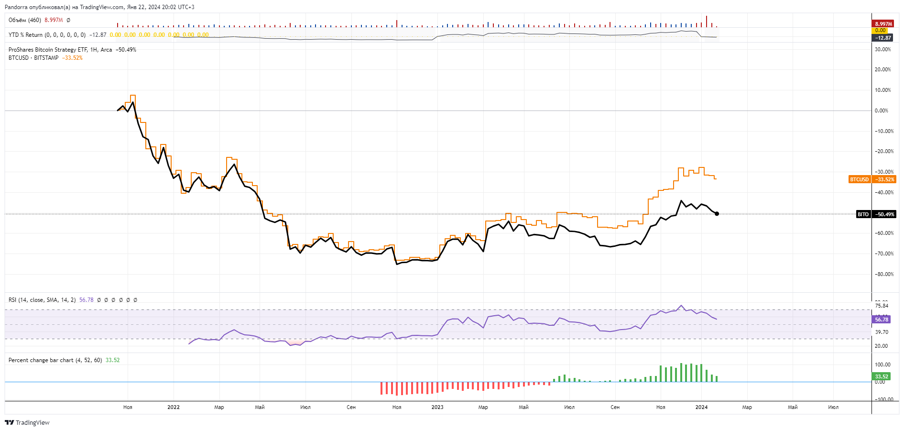Image resolution: width=904 pixels, height=431 pixels.
Task: Click the −20.00% level on the price scale
Action: click(x=884, y=151)
